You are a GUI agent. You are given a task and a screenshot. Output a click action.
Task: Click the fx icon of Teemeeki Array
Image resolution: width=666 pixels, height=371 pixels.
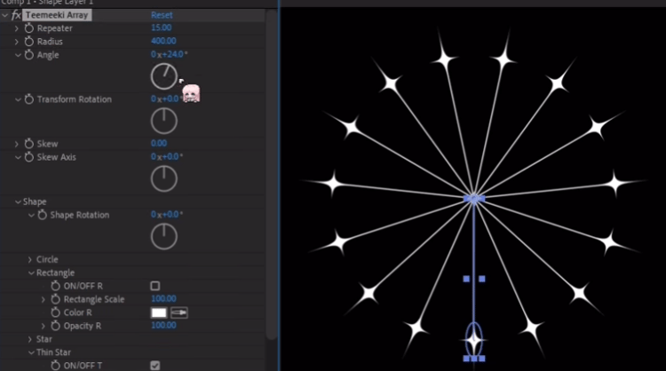[x=16, y=15]
